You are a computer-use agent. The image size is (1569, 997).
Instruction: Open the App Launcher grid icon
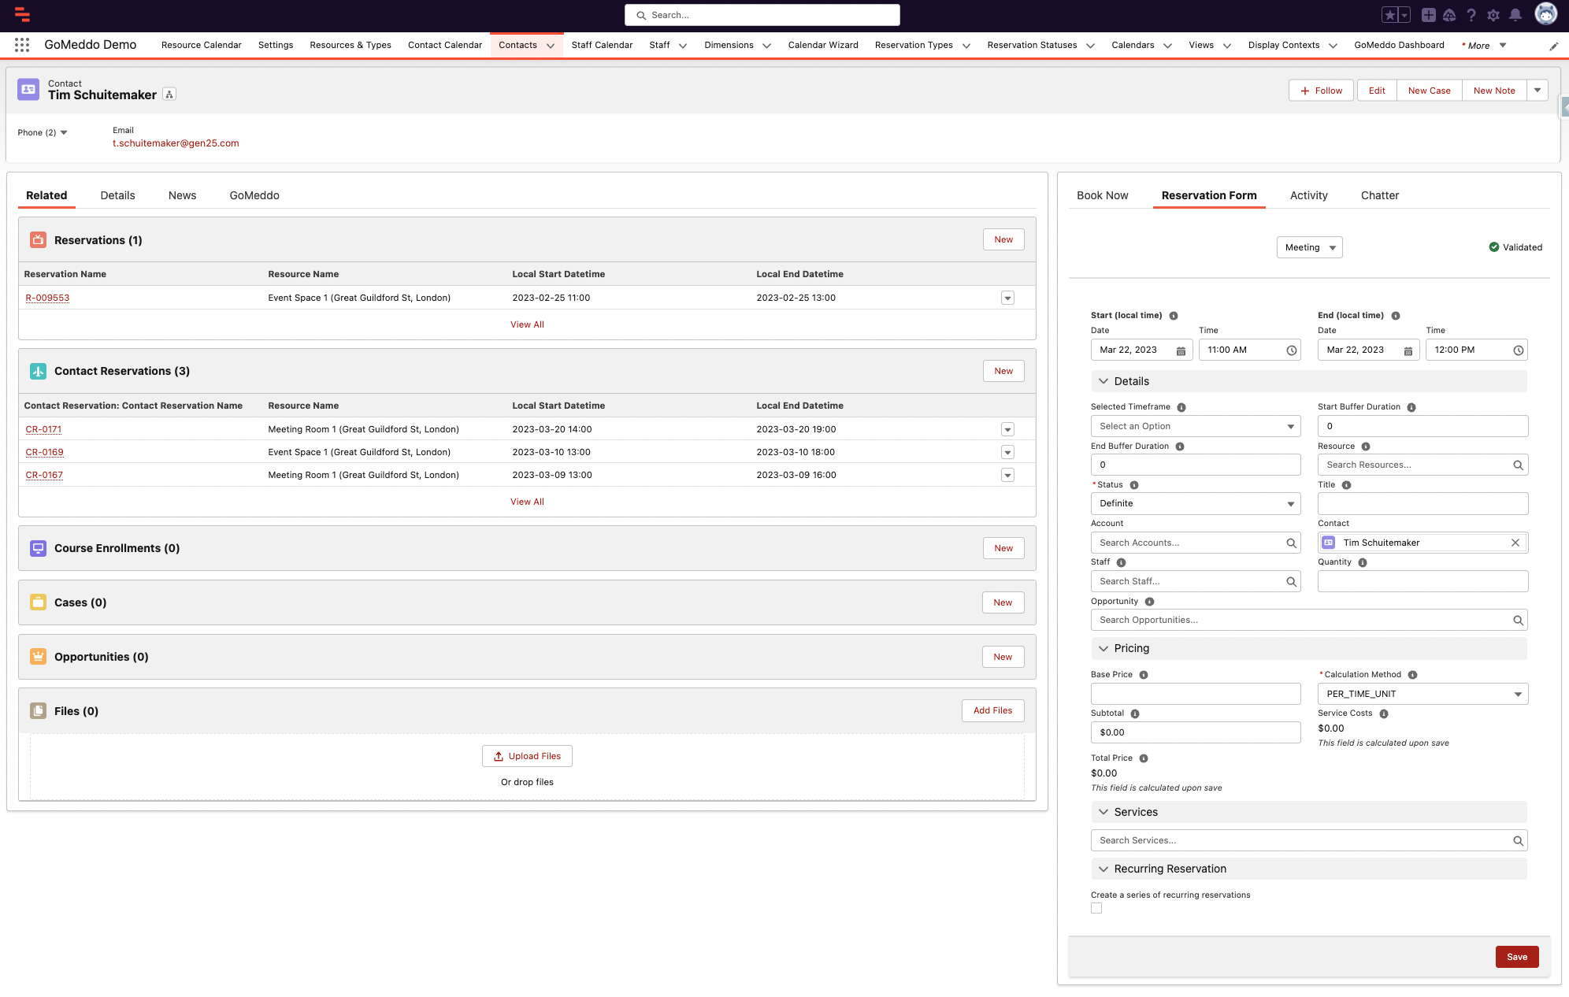[22, 45]
